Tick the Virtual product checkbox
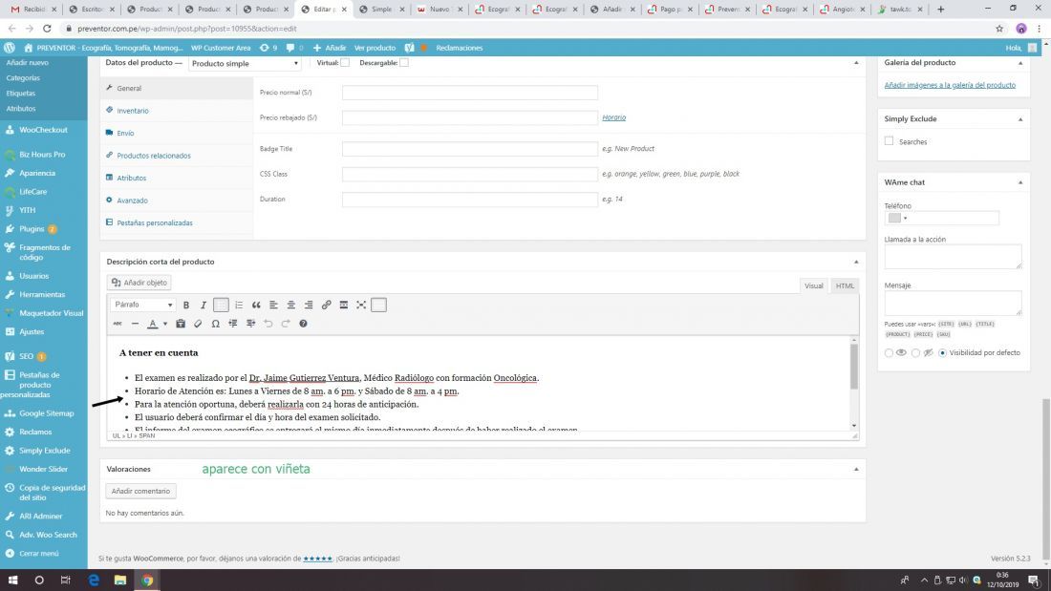 (x=345, y=62)
